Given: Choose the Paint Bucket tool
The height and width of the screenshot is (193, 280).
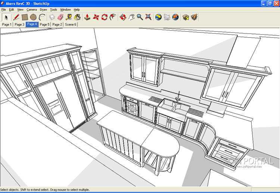Looking at the screenshot, I should (x=78, y=17).
